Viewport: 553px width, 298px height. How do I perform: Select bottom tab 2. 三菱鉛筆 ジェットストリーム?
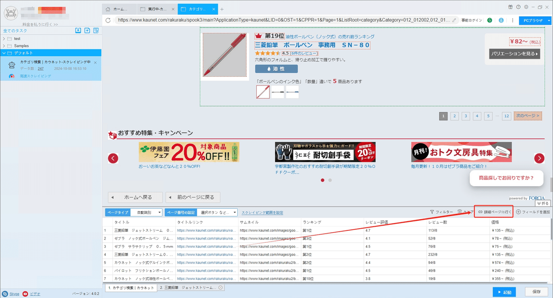(x=191, y=287)
